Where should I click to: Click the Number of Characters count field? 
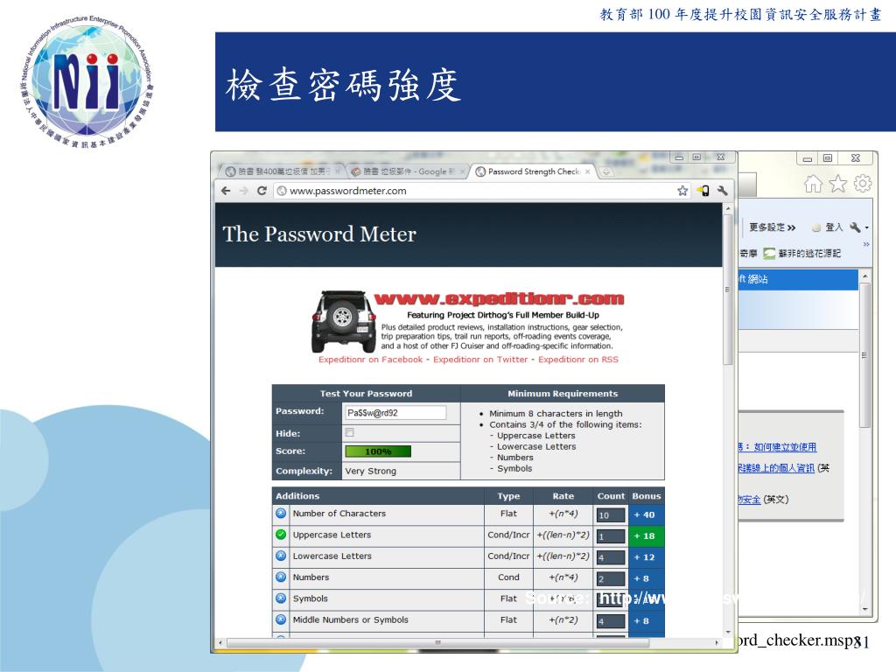coord(611,514)
